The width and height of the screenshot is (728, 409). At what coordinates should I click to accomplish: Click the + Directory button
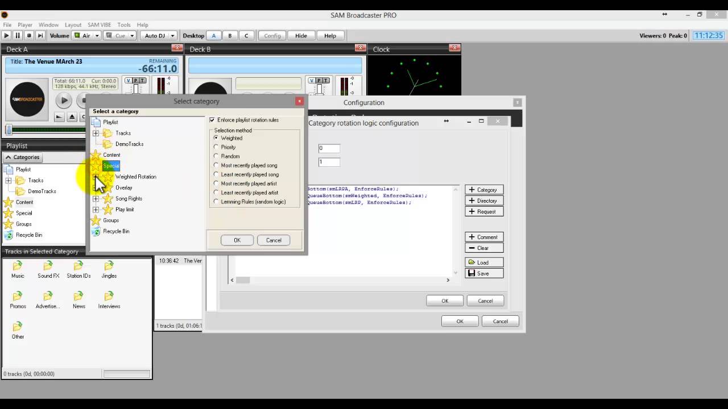(484, 201)
